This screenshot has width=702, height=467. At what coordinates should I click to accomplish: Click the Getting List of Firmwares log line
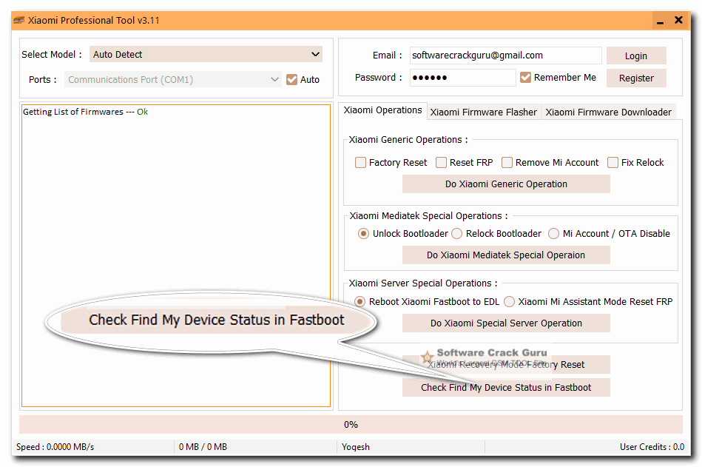(85, 112)
